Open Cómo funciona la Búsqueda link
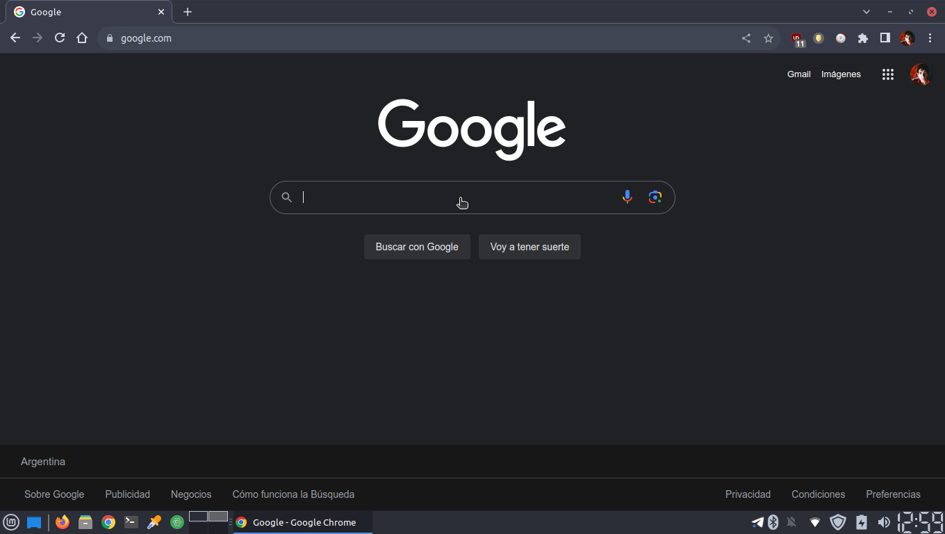The image size is (945, 534). 293,494
